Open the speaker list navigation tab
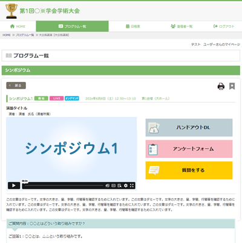 point(181,27)
